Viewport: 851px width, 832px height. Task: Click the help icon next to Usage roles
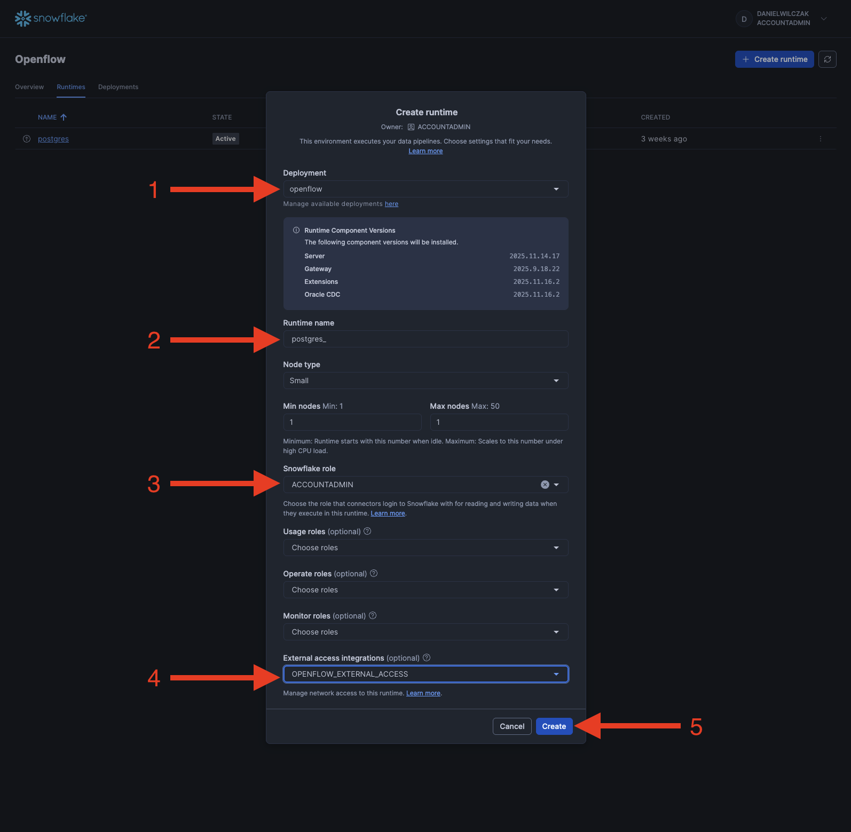[x=367, y=532]
